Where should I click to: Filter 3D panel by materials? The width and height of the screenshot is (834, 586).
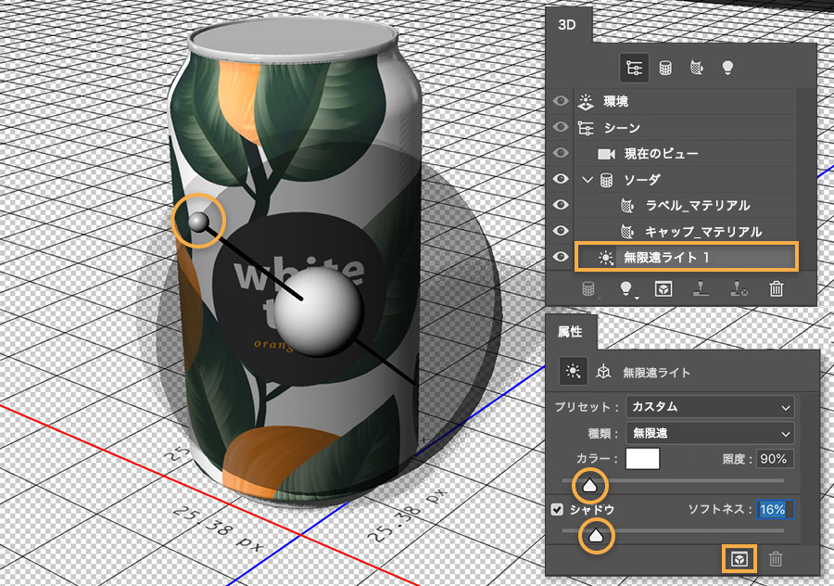(x=696, y=68)
